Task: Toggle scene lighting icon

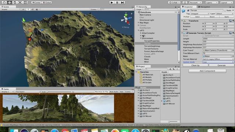Action: pyautogui.click(x=28, y=9)
